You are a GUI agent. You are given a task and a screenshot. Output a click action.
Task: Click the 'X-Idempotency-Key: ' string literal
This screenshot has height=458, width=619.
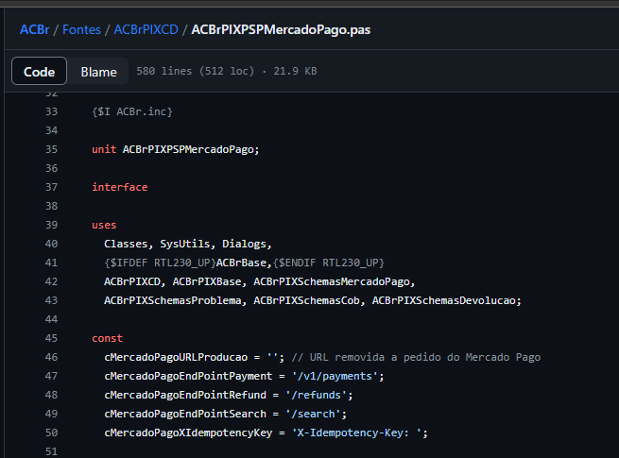click(x=357, y=433)
